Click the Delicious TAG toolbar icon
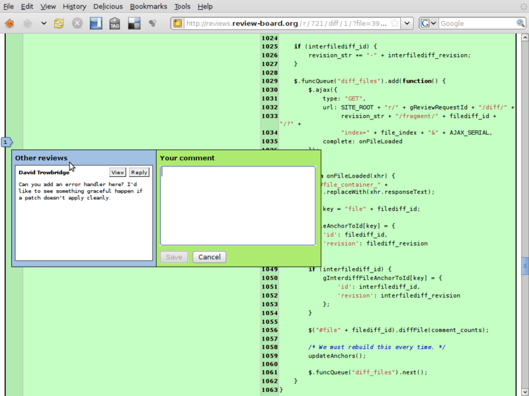Image resolution: width=529 pixels, height=396 pixels. click(x=114, y=23)
